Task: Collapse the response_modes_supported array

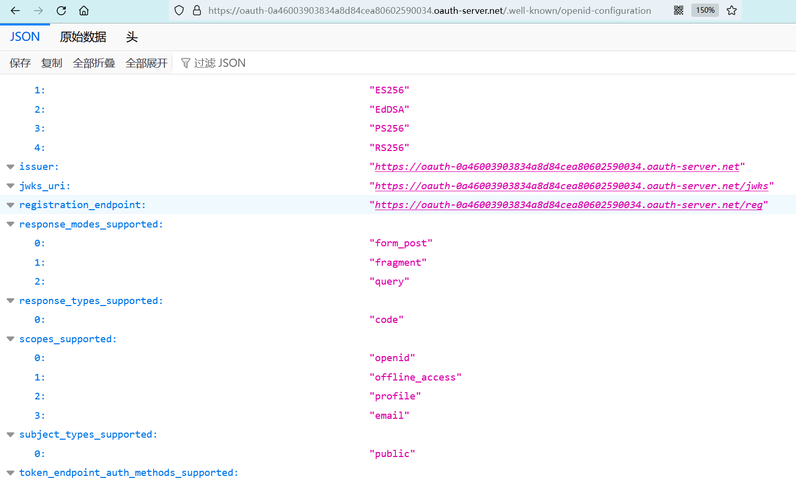Action: tap(10, 224)
